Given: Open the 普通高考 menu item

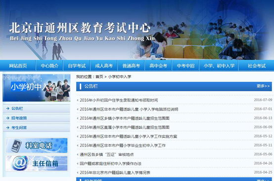Looking at the screenshot, I should pyautogui.click(x=131, y=66).
